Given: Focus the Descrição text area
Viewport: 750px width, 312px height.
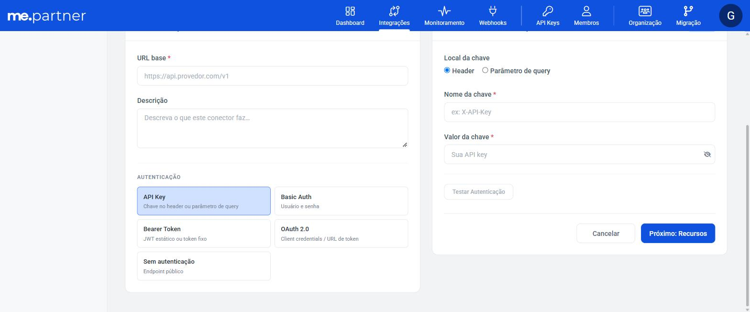Looking at the screenshot, I should coord(273,128).
